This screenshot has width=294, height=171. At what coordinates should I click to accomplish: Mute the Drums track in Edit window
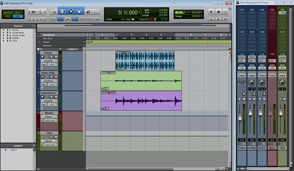click(x=56, y=57)
